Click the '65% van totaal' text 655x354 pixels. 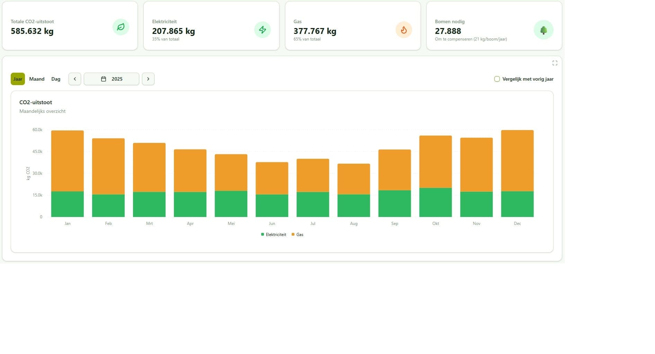click(x=307, y=39)
